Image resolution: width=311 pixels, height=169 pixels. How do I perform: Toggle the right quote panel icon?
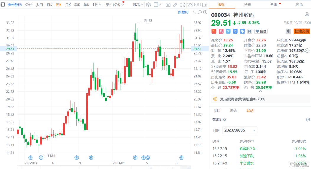pos(204,4)
